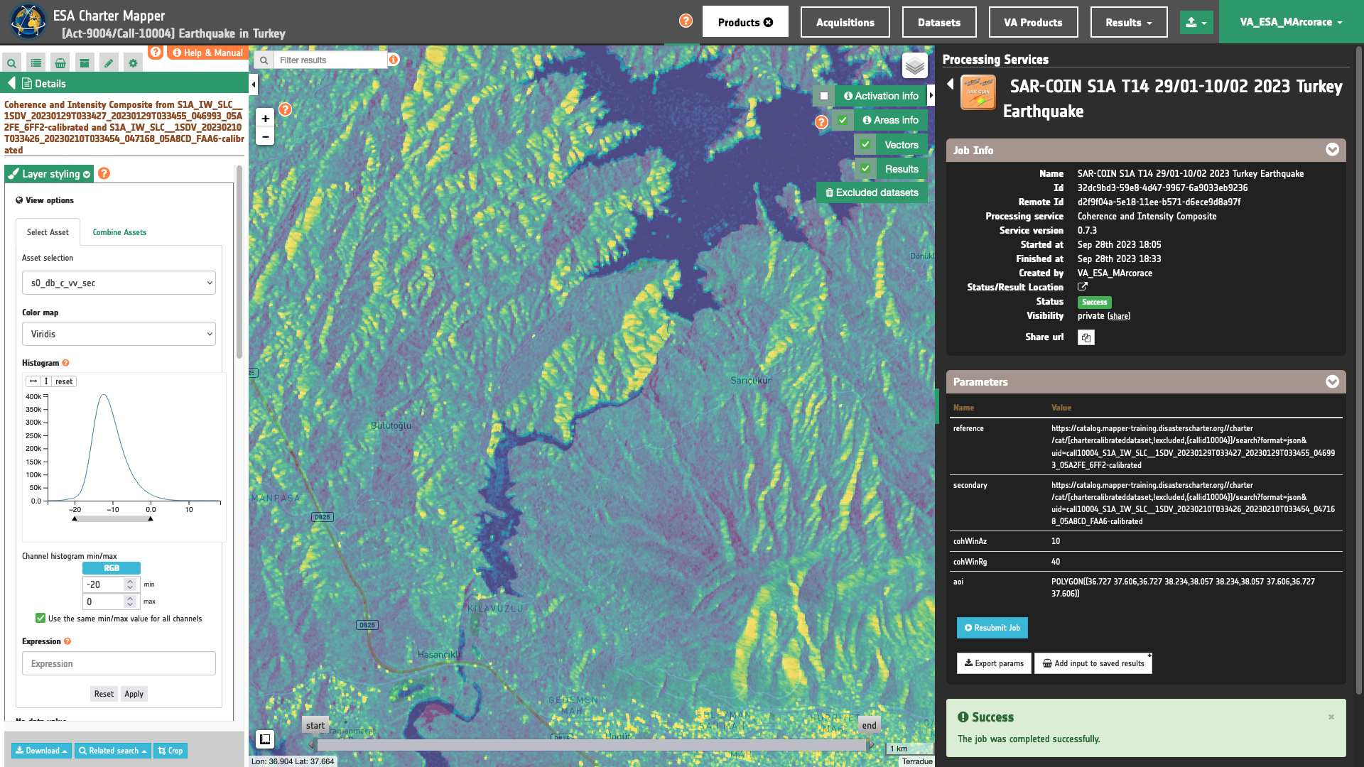
Task: Open the Histogram help icon
Action: tap(66, 363)
